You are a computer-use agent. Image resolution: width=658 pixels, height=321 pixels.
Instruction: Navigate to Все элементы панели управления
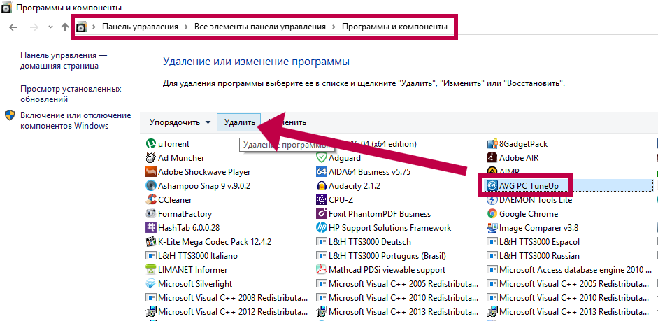[x=260, y=27]
